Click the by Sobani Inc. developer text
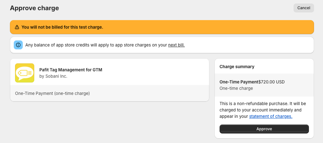 coord(53,76)
